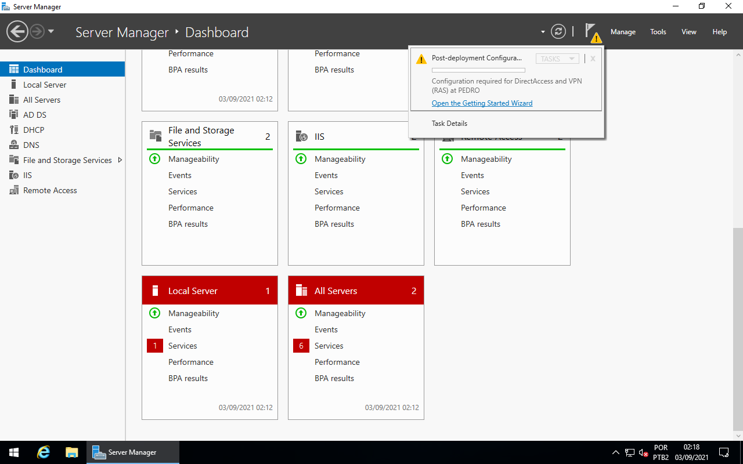This screenshot has width=743, height=464.
Task: View Task Details in the notification panel
Action: (x=449, y=123)
